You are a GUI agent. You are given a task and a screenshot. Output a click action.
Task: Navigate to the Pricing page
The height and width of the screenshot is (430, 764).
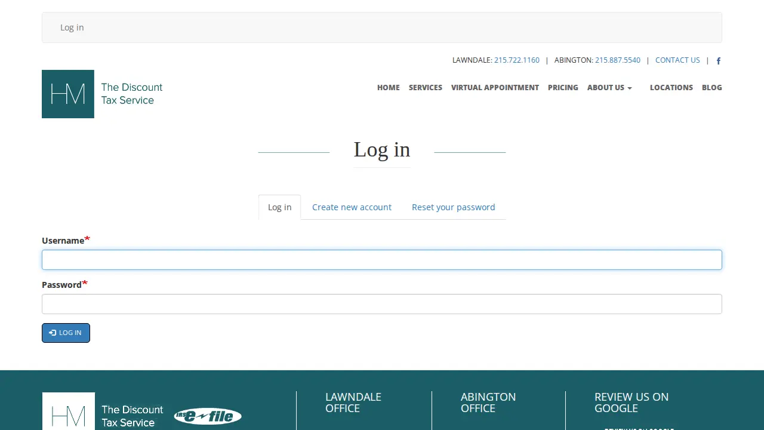point(563,88)
